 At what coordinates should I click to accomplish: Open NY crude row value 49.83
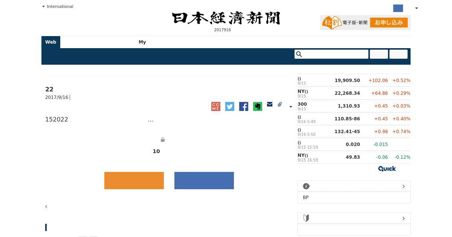point(354,157)
